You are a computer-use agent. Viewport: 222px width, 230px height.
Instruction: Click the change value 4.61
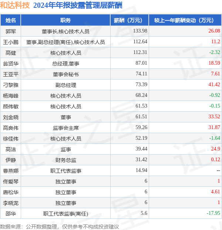[216, 192]
